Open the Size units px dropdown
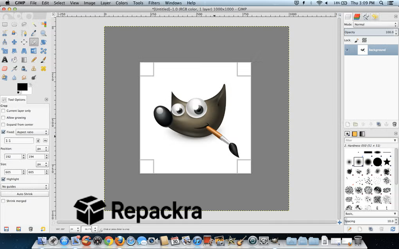The width and height of the screenshot is (399, 249). [42, 164]
